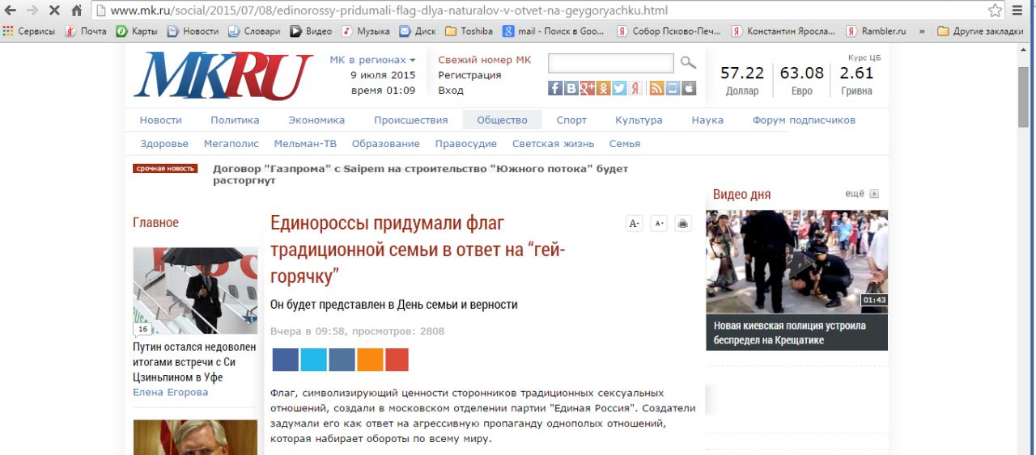The height and width of the screenshot is (455, 1036).
Task: Open MK Google+ icon in header
Action: point(587,88)
